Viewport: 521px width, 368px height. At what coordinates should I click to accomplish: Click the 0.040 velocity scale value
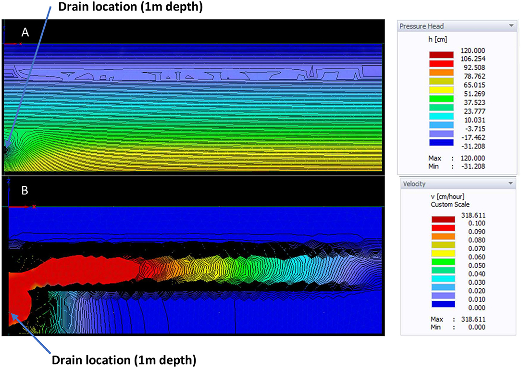(x=477, y=274)
